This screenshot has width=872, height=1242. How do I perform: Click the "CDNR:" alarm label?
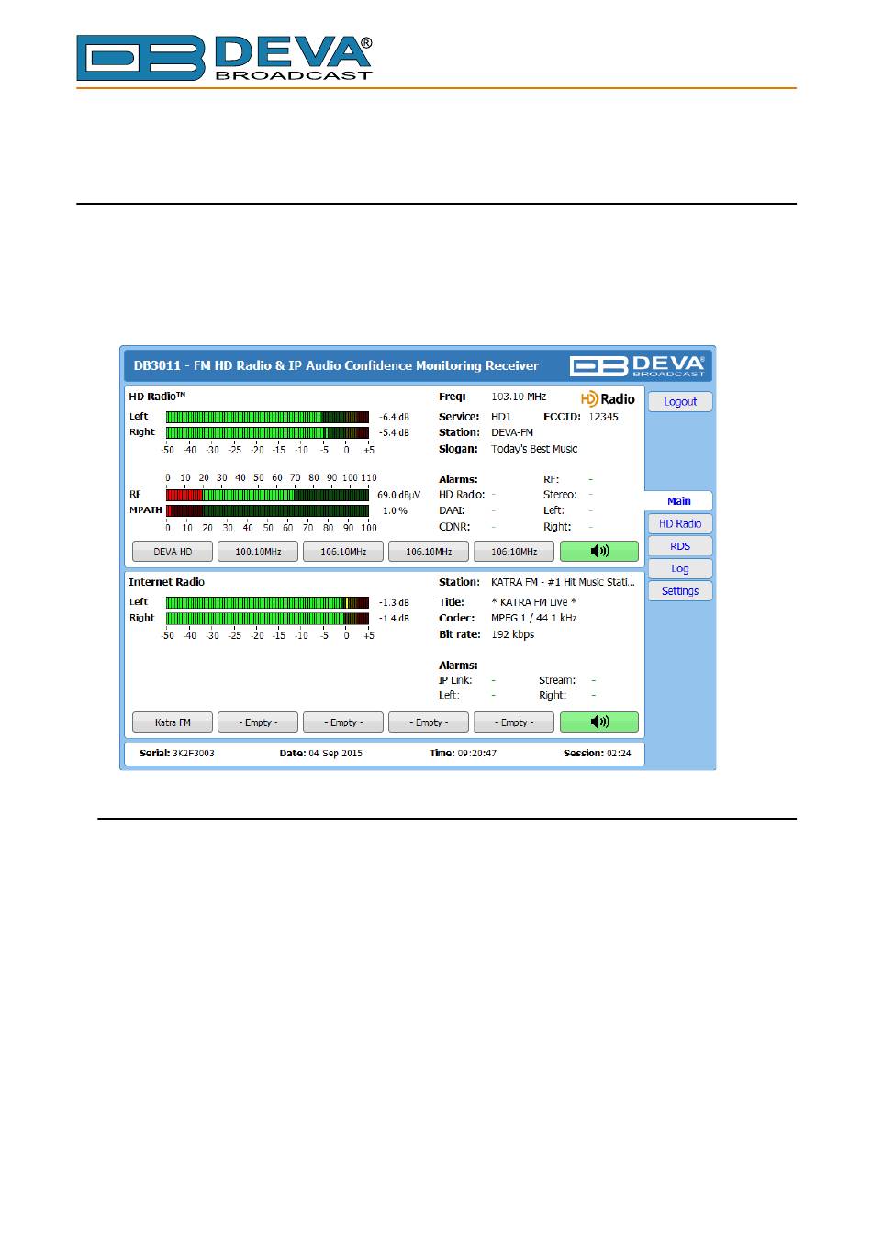[x=454, y=527]
